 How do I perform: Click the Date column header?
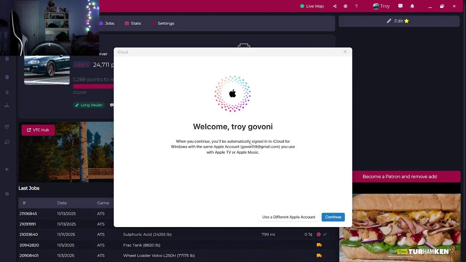coord(62,203)
